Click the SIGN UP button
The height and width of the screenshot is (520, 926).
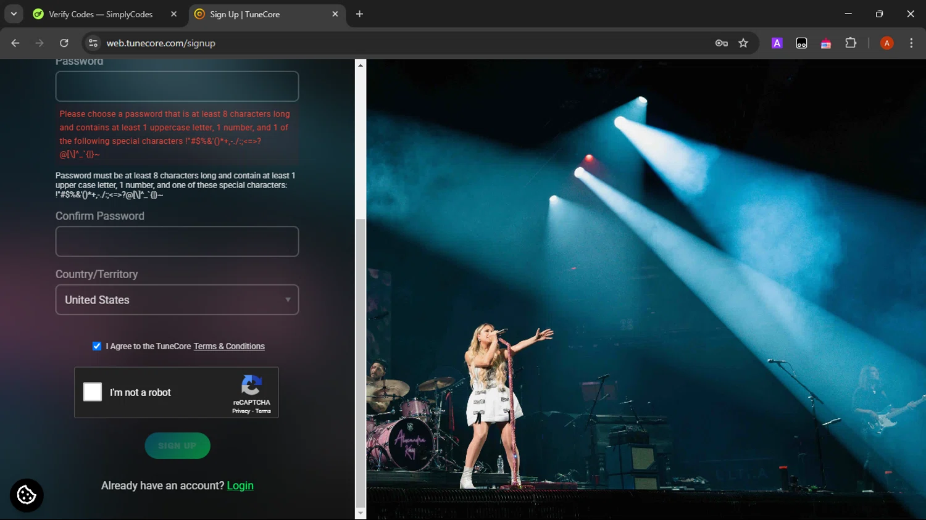(x=177, y=446)
